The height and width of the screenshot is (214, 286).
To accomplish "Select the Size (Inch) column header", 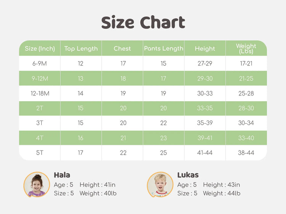I will click(x=40, y=49).
